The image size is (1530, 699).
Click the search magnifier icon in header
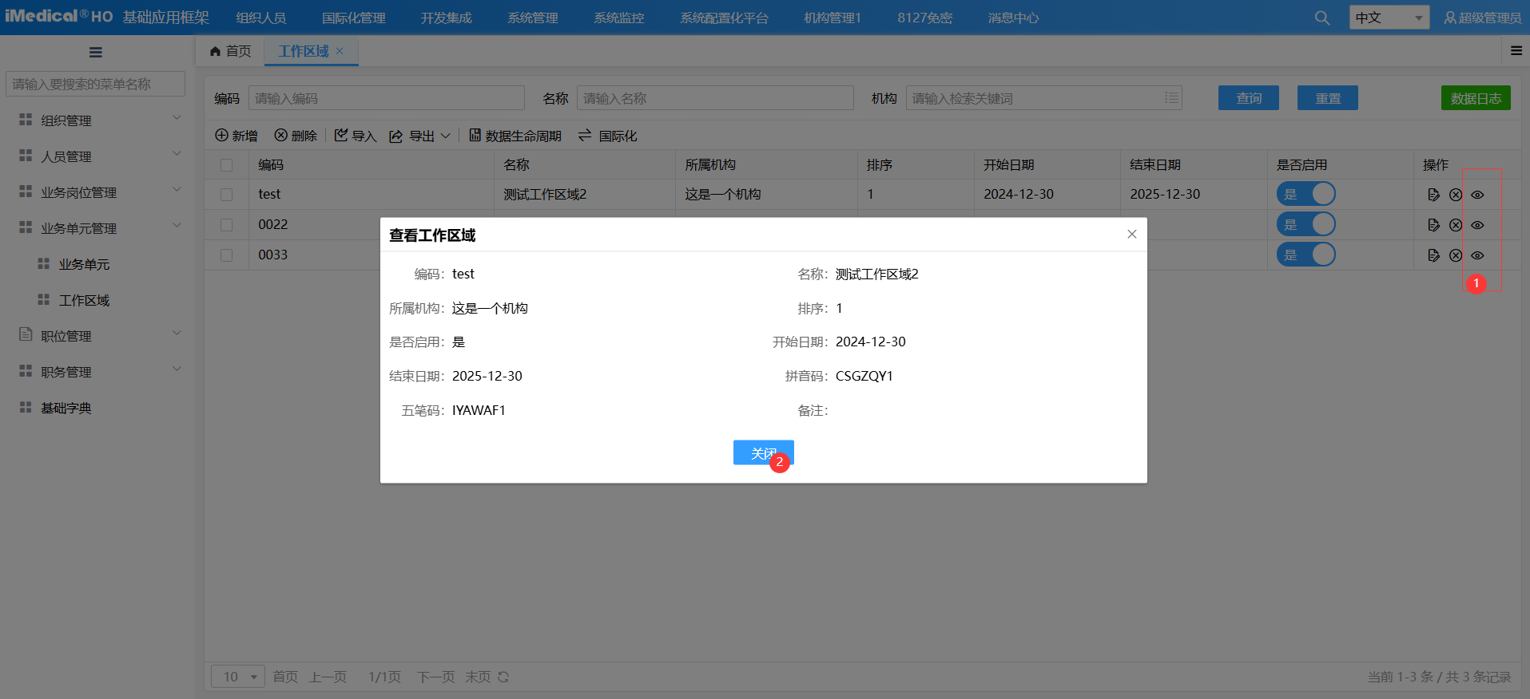pos(1322,18)
